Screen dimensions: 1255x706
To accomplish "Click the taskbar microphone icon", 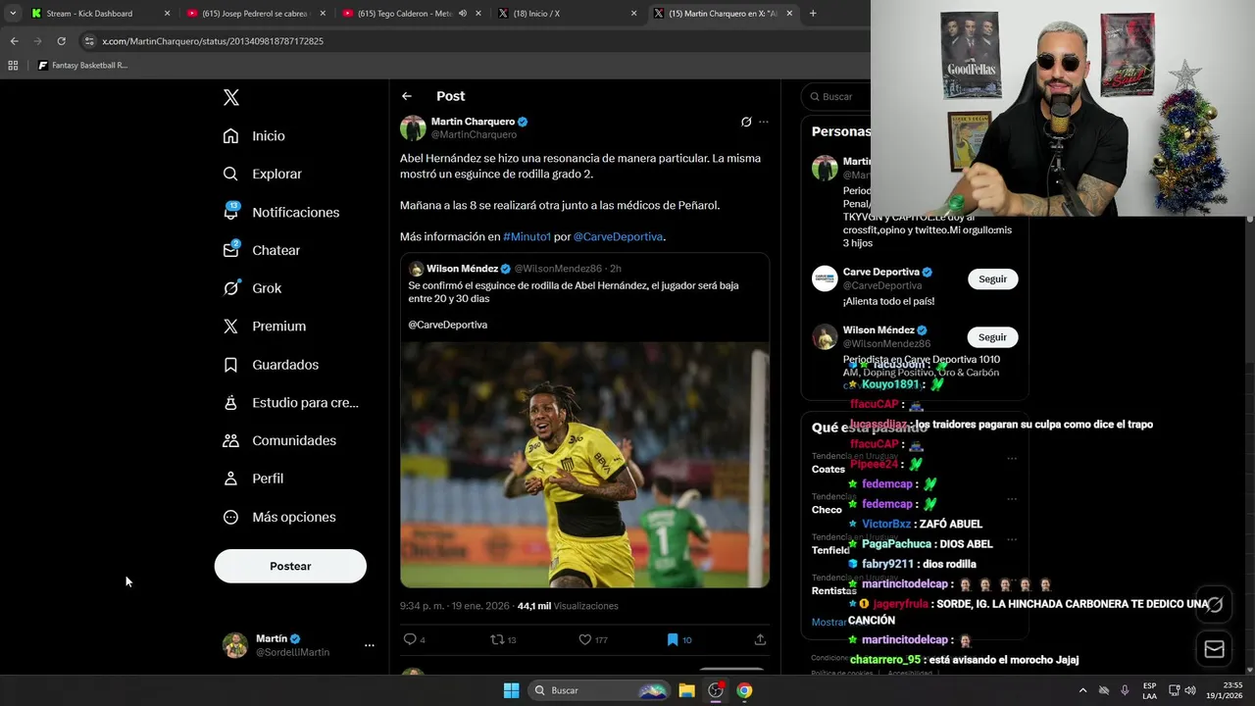I will (1125, 690).
